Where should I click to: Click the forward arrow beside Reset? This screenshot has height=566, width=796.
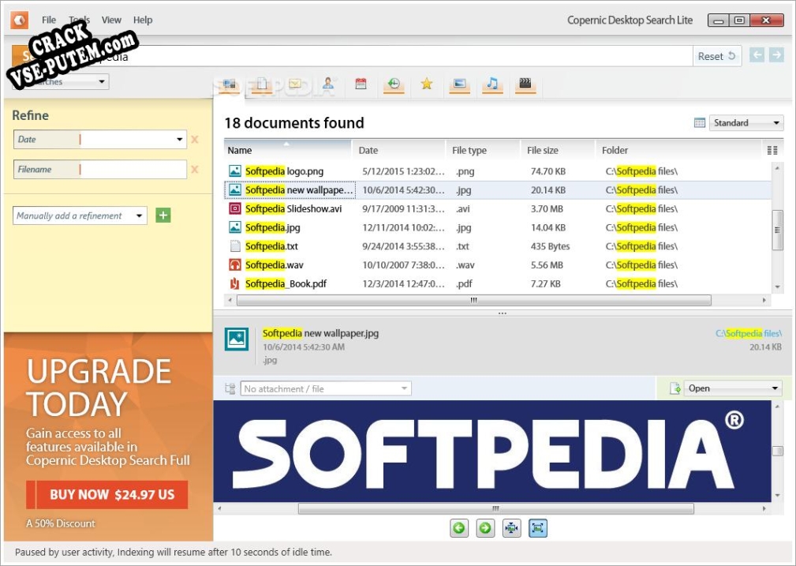click(776, 55)
